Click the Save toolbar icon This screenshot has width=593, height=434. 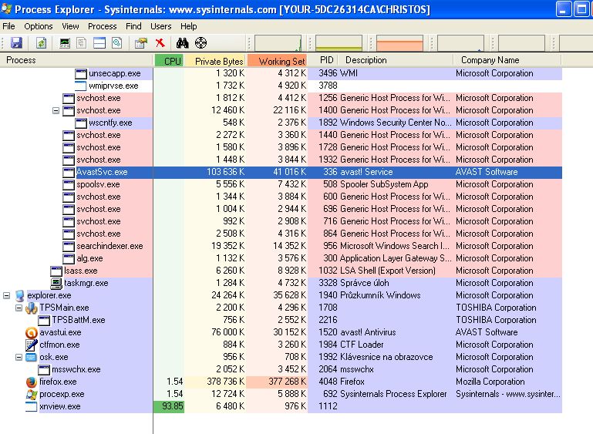coord(16,42)
